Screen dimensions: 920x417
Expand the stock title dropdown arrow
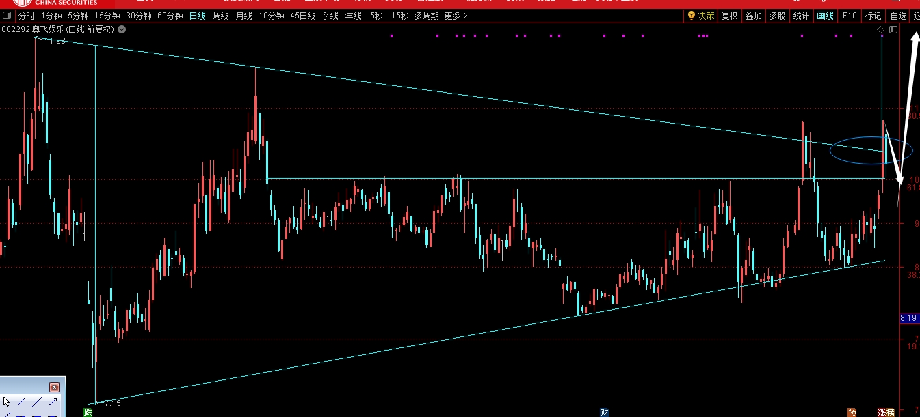(122, 29)
